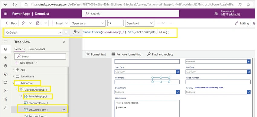The height and width of the screenshot is (117, 257).
Task: Open the Country combo box dropdown
Action: (x=249, y=92)
